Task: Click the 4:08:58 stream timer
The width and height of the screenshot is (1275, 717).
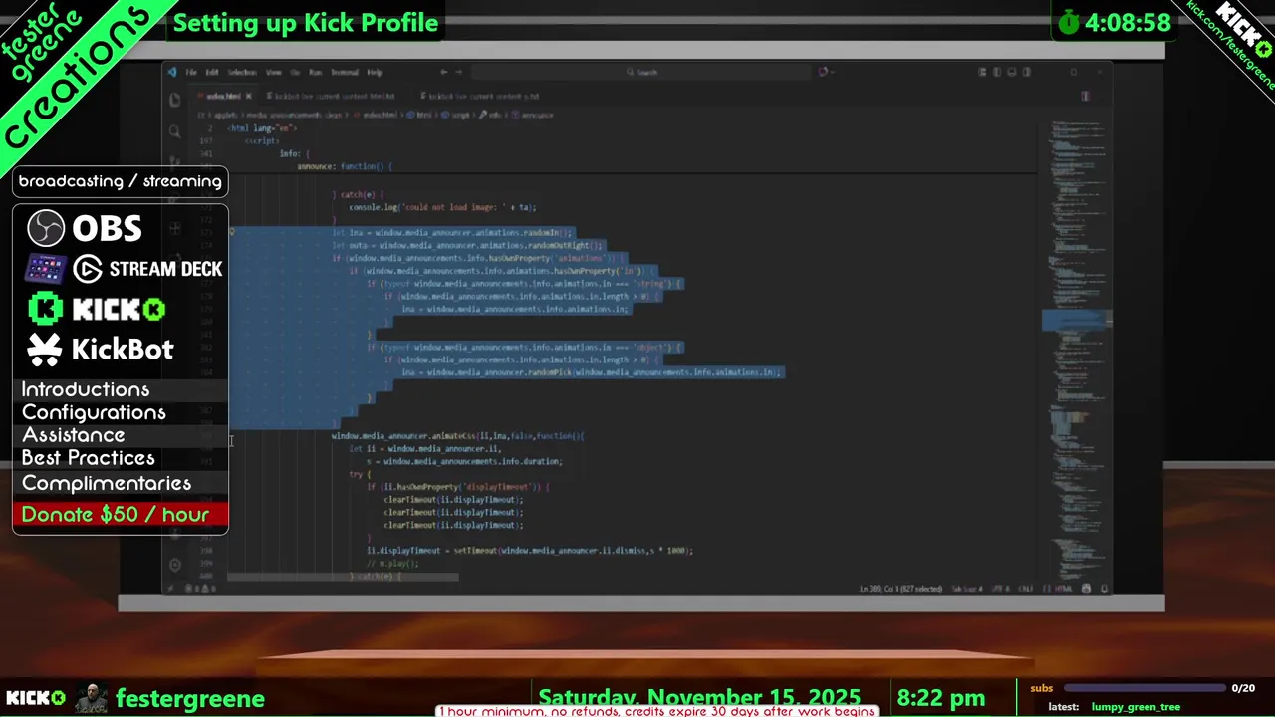Action: click(x=1128, y=23)
